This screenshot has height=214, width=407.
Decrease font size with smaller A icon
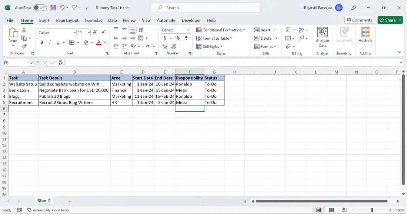point(103,33)
